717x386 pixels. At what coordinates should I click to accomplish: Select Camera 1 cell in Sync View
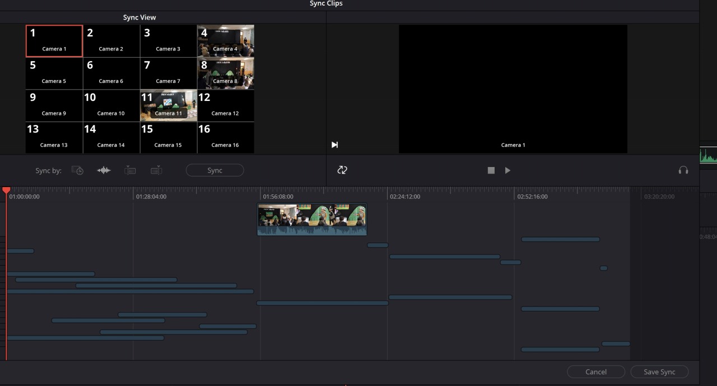(x=54, y=41)
